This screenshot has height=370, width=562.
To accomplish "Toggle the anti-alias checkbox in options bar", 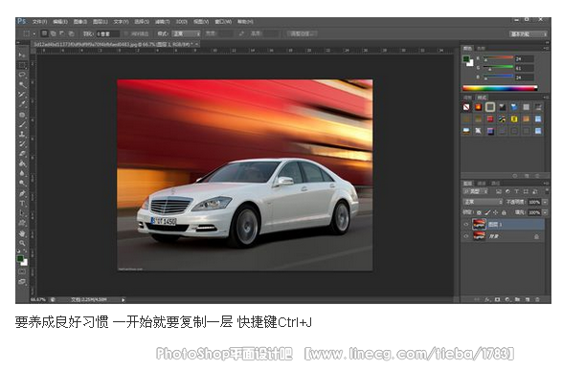I will (126, 33).
